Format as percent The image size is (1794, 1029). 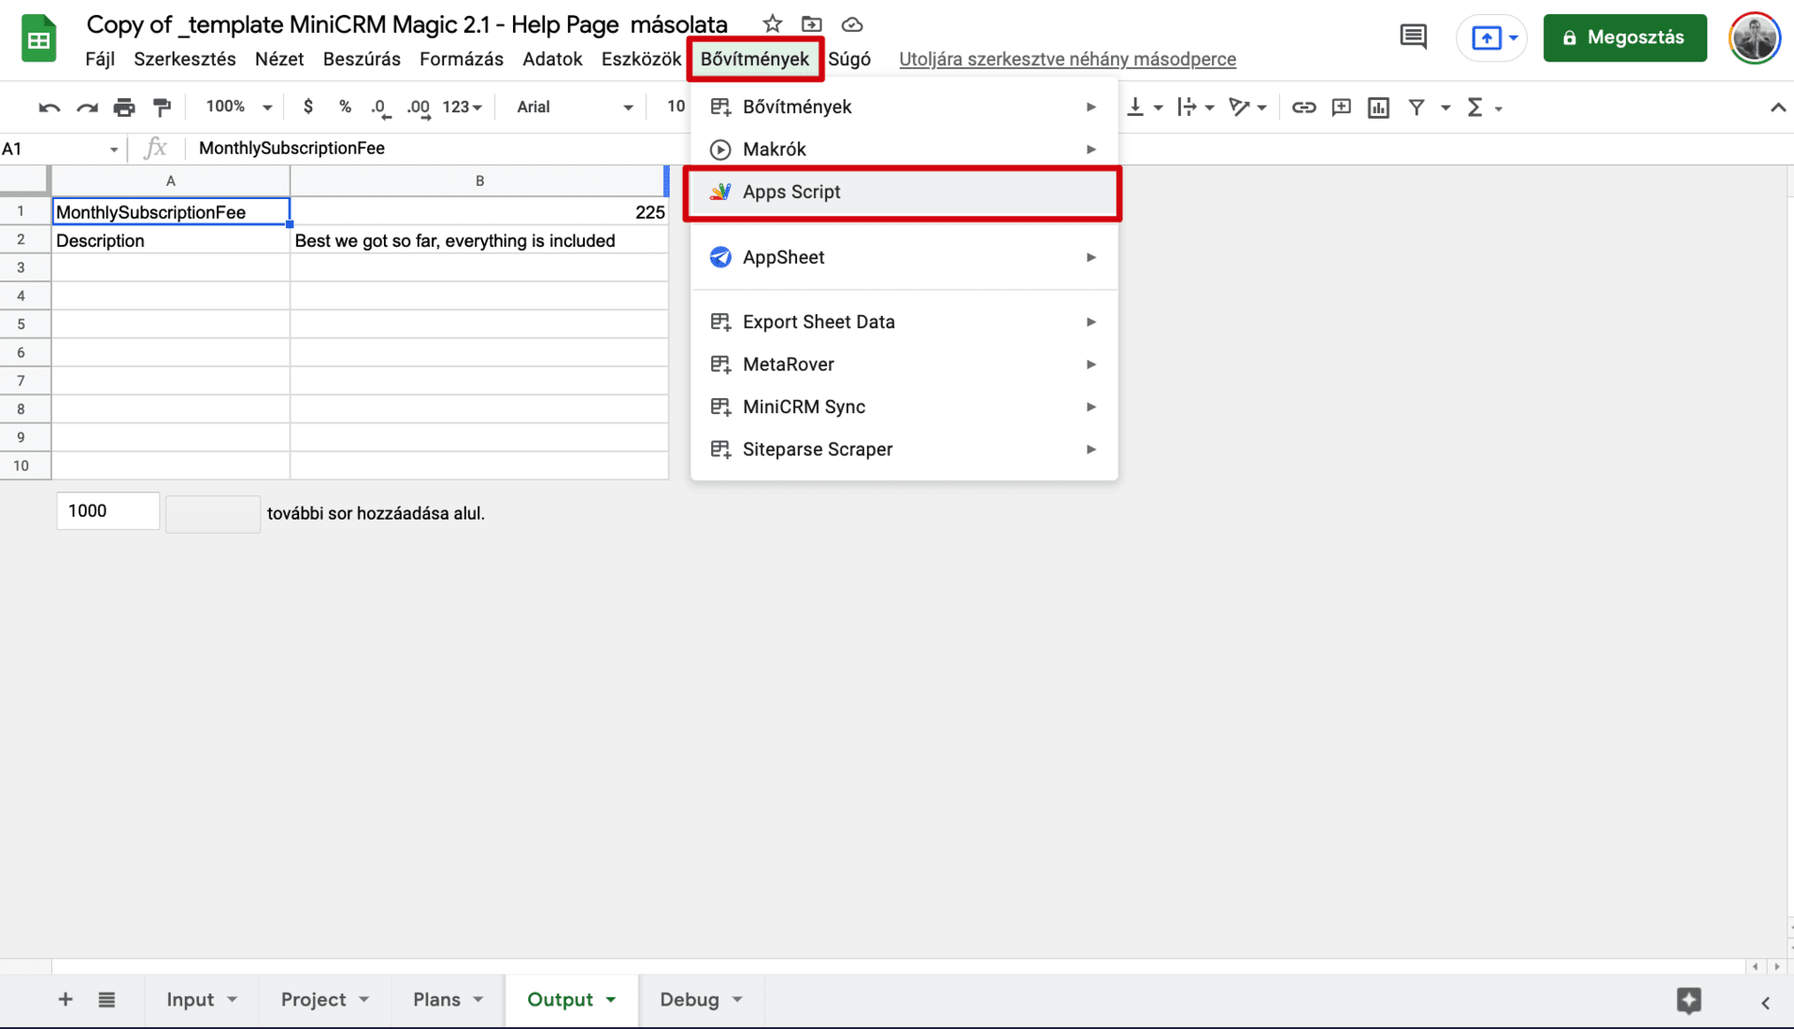[345, 107]
